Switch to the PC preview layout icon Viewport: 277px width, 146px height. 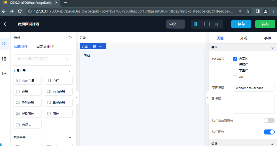(x=207, y=24)
